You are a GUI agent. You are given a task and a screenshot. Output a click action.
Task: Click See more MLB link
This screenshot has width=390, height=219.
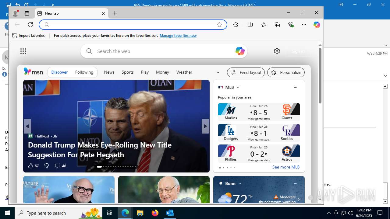point(286,167)
